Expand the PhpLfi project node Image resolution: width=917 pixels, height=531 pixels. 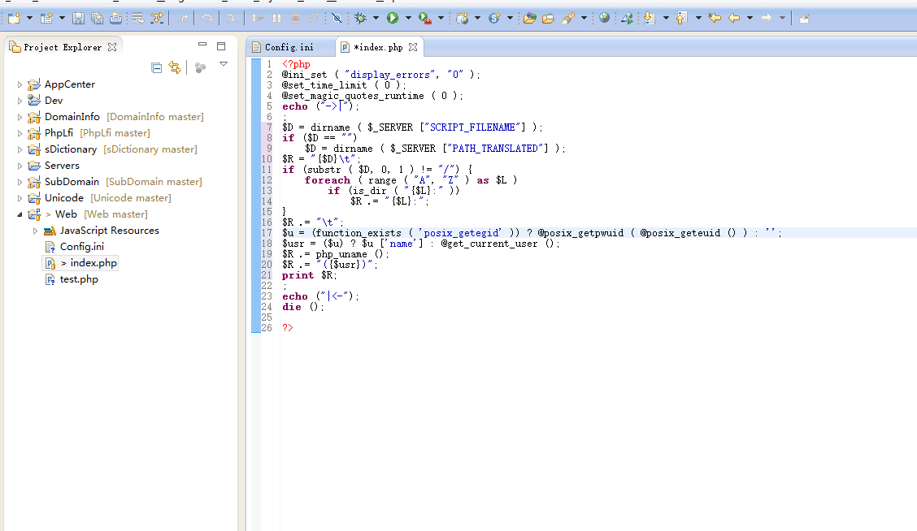tap(20, 134)
